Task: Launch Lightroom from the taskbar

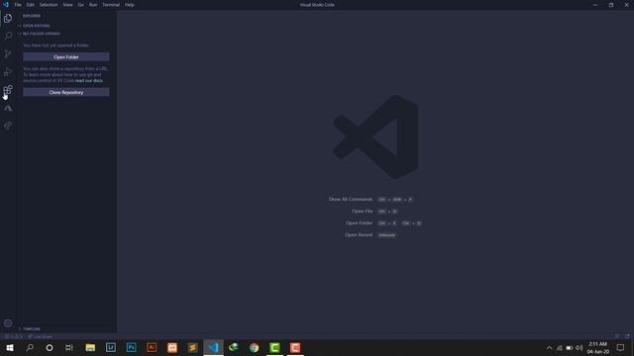Action: [111, 347]
